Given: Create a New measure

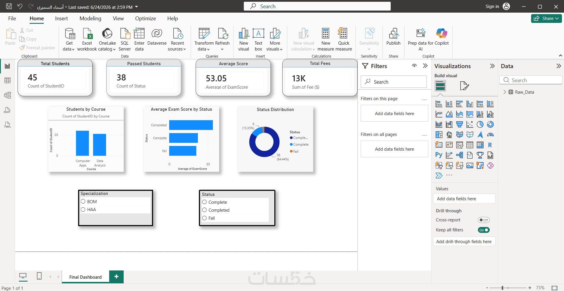Looking at the screenshot, I should tap(325, 39).
